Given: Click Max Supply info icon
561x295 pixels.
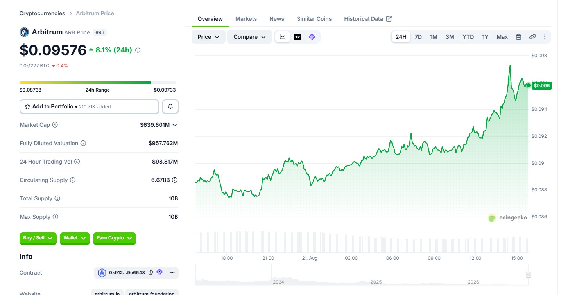Looking at the screenshot, I should click(x=56, y=217).
